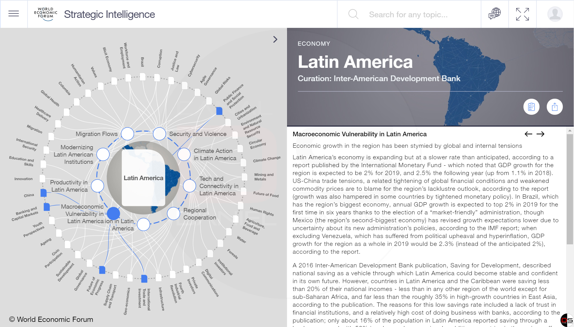This screenshot has width=574, height=327.
Task: Click the China highlighted blue marker
Action: tap(44, 193)
